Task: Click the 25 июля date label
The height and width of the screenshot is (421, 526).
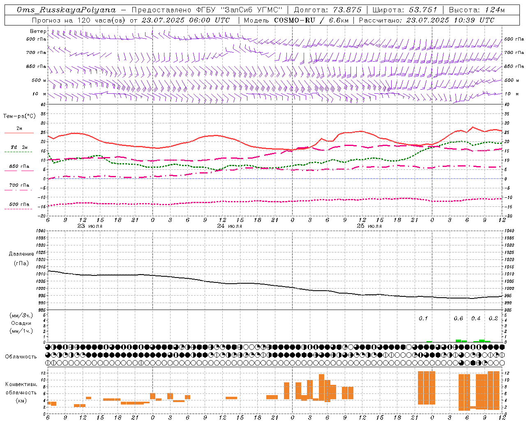Action: point(369,226)
